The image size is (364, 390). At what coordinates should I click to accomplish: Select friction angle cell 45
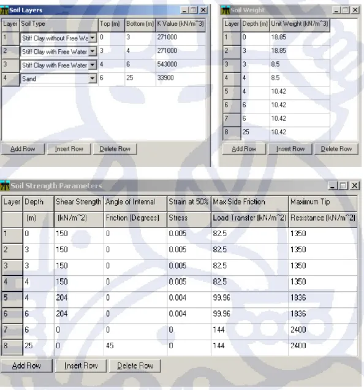(135, 348)
